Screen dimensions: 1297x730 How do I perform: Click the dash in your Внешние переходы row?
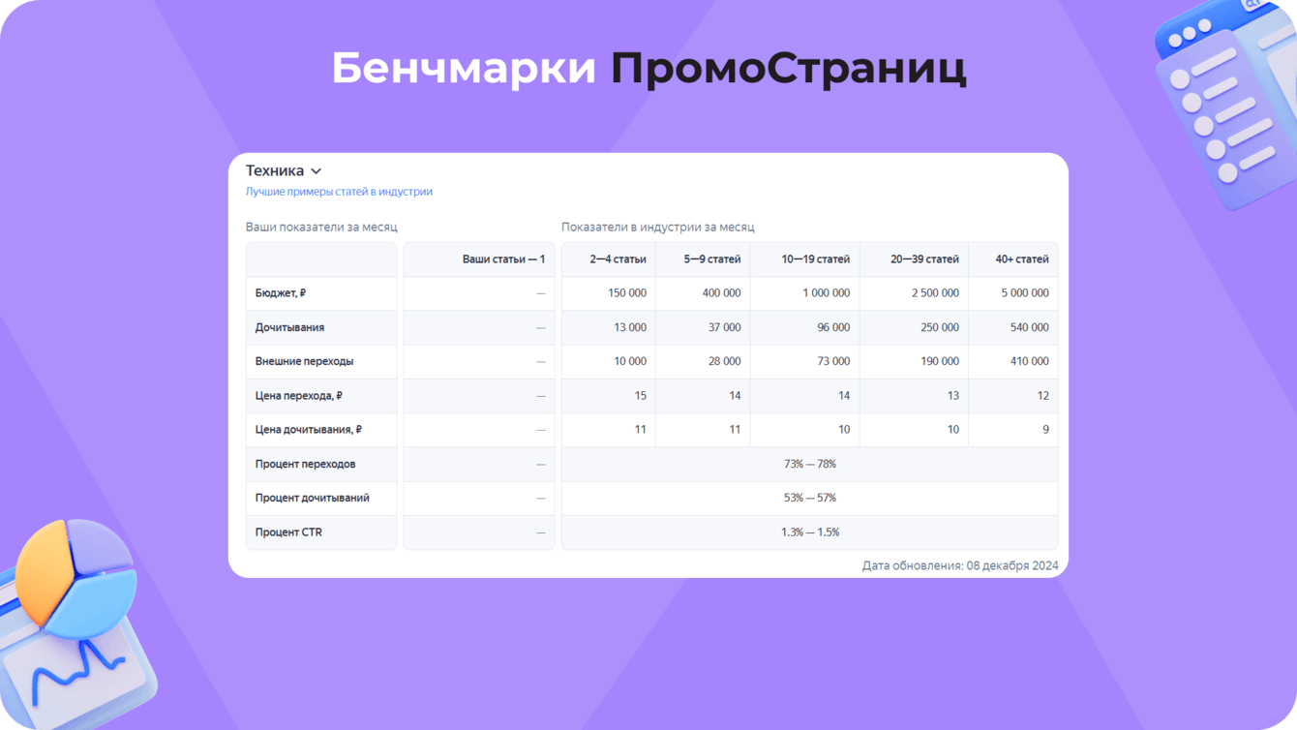(541, 361)
